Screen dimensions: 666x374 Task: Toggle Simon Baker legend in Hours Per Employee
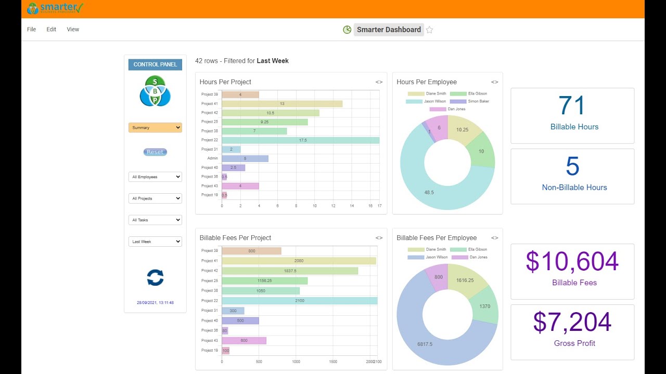pos(470,101)
